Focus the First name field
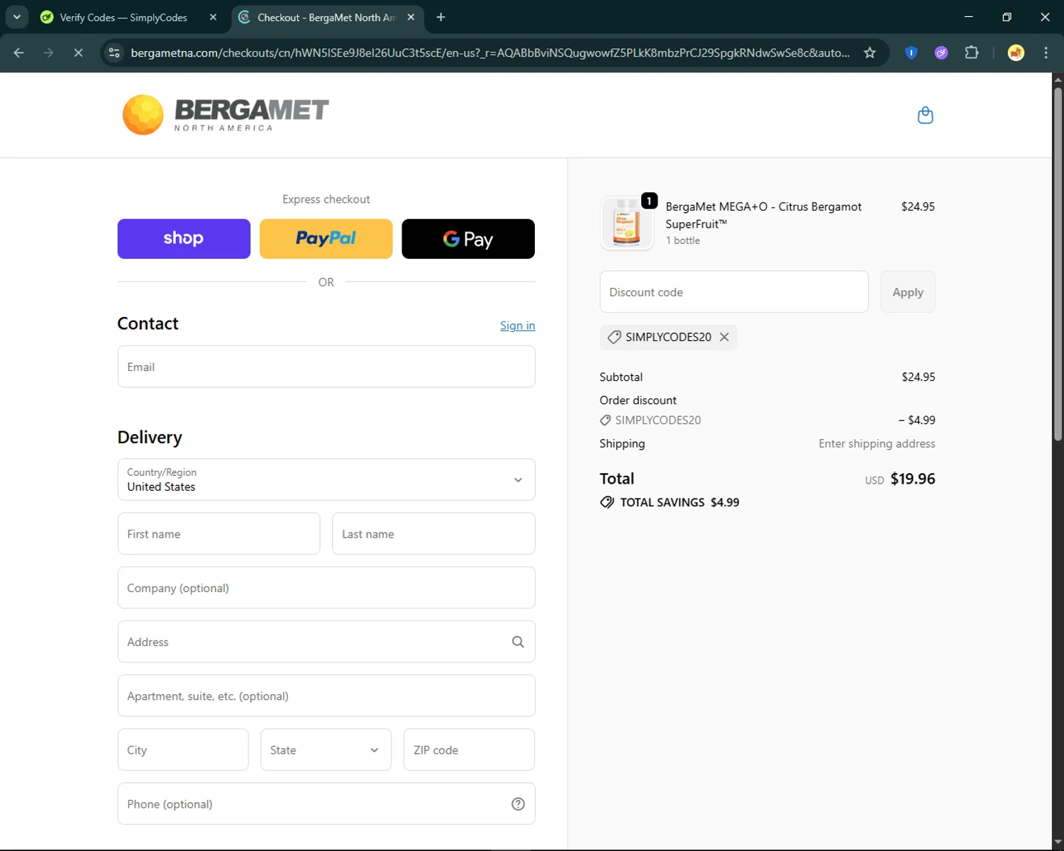The width and height of the screenshot is (1064, 851). pos(218,533)
